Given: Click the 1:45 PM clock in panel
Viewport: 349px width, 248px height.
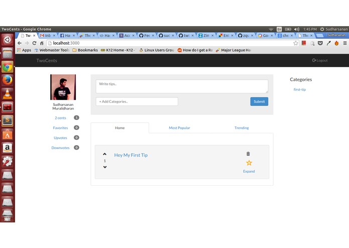Looking at the screenshot, I should click(310, 29).
